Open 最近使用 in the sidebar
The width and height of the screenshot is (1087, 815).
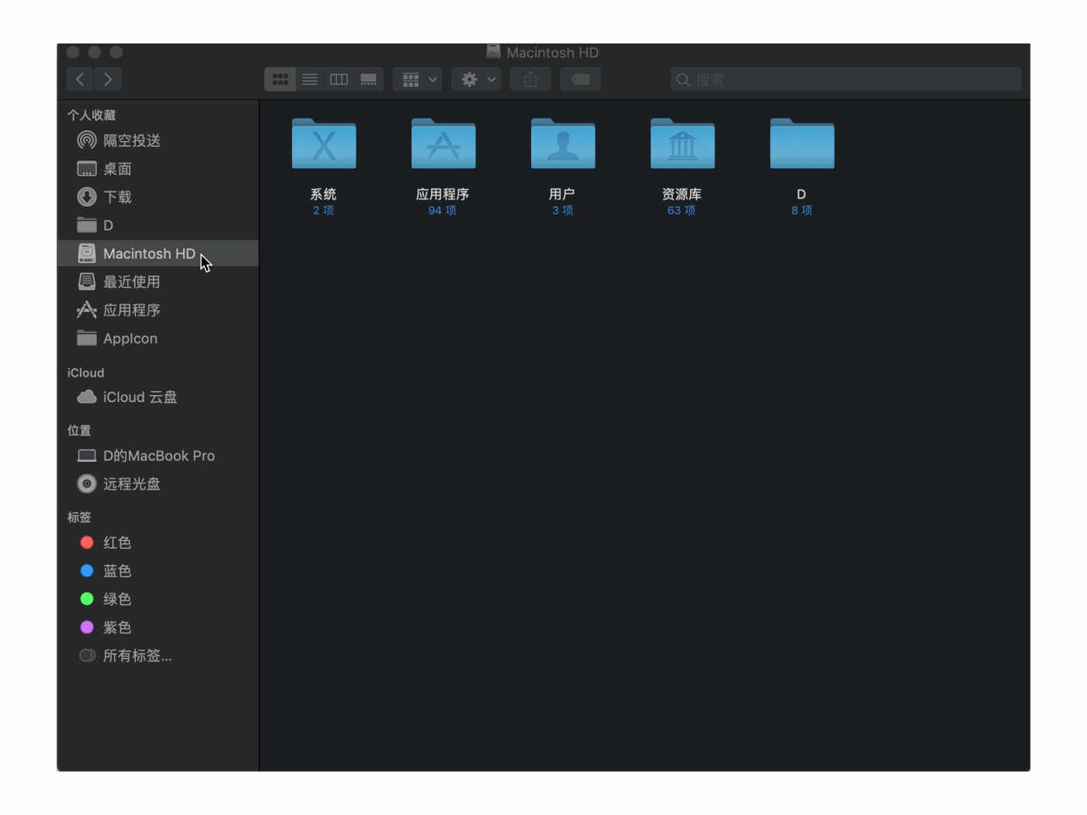tap(158, 282)
